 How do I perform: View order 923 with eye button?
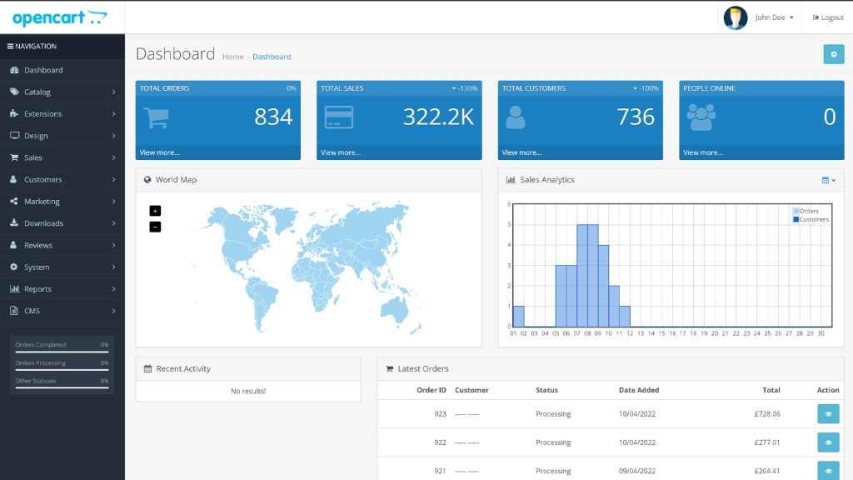(828, 414)
